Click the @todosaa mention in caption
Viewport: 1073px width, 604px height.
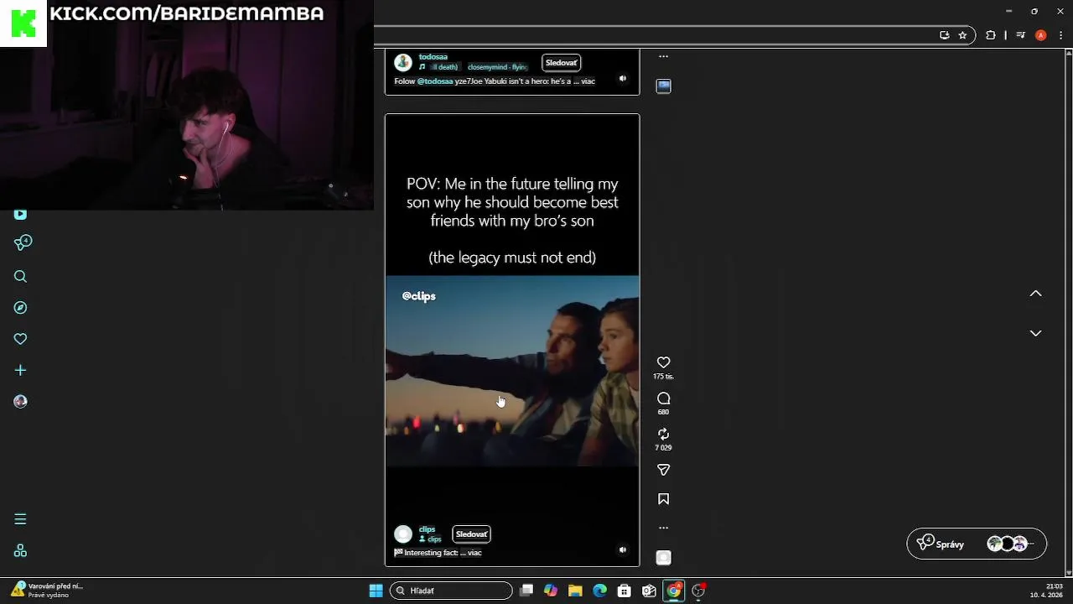pyautogui.click(x=435, y=81)
